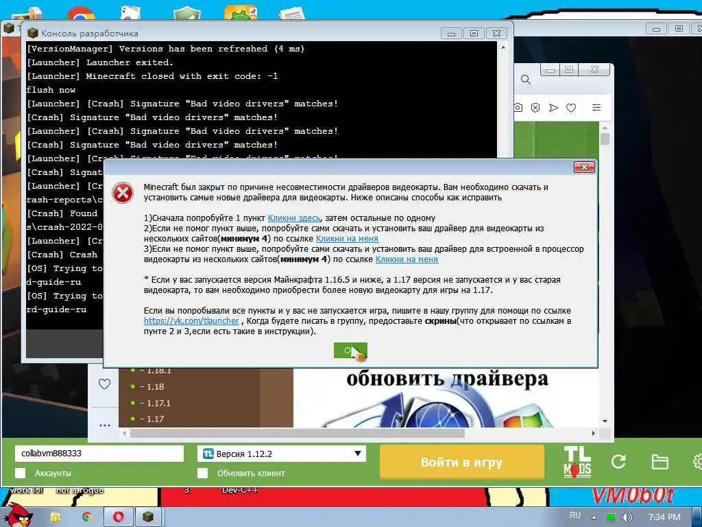Maximize the 'Консоль разработчика' window
The width and height of the screenshot is (702, 527).
coord(474,33)
